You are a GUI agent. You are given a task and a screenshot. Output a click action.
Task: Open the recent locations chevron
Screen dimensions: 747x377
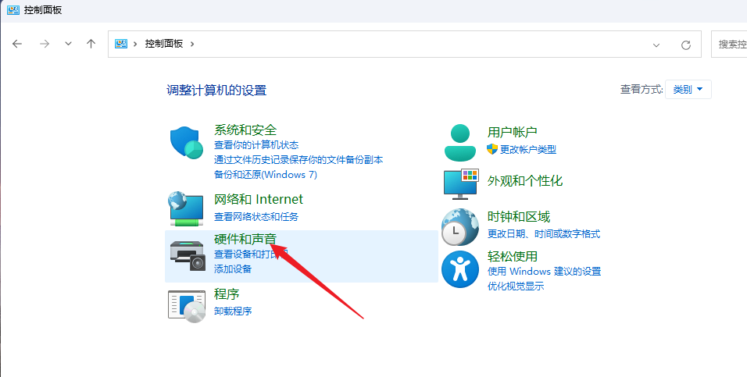pos(68,44)
